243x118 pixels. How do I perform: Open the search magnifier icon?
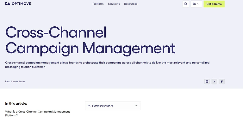tap(185, 4)
